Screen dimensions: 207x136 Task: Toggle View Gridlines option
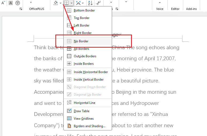88,119
